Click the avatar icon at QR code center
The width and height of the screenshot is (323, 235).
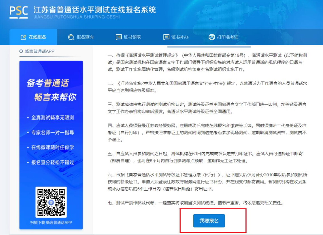pos(51,202)
